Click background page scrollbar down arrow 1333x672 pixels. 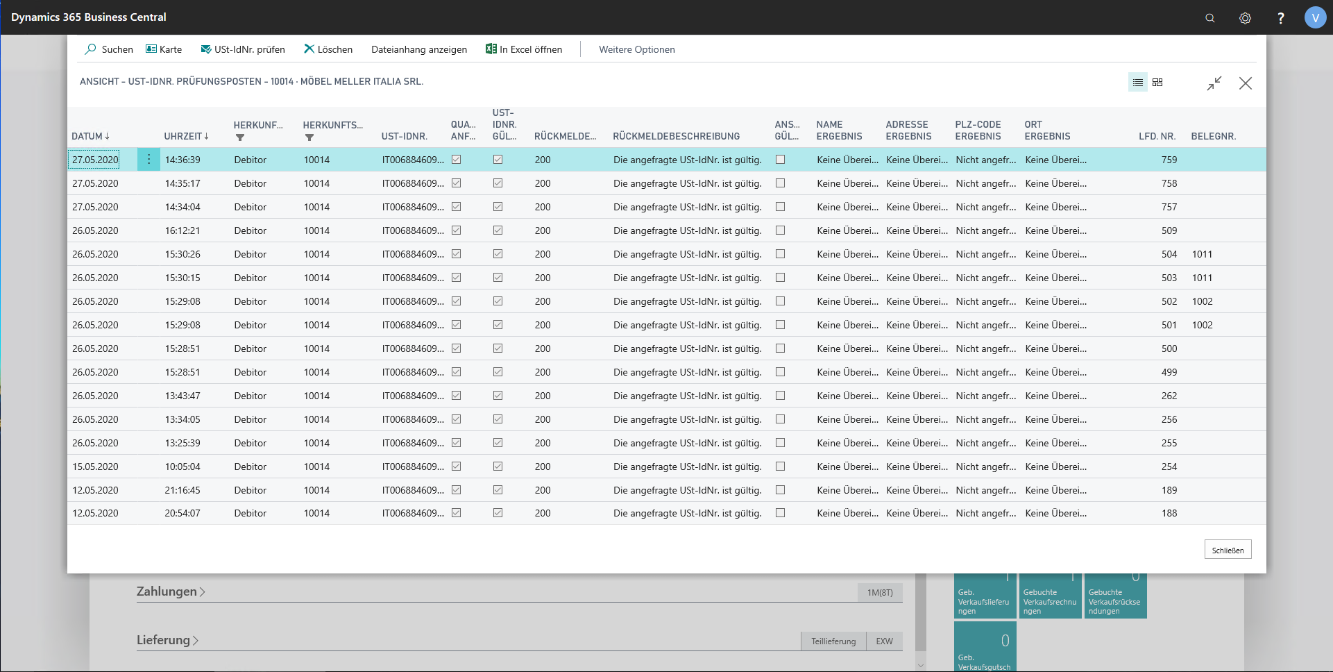[x=921, y=665]
